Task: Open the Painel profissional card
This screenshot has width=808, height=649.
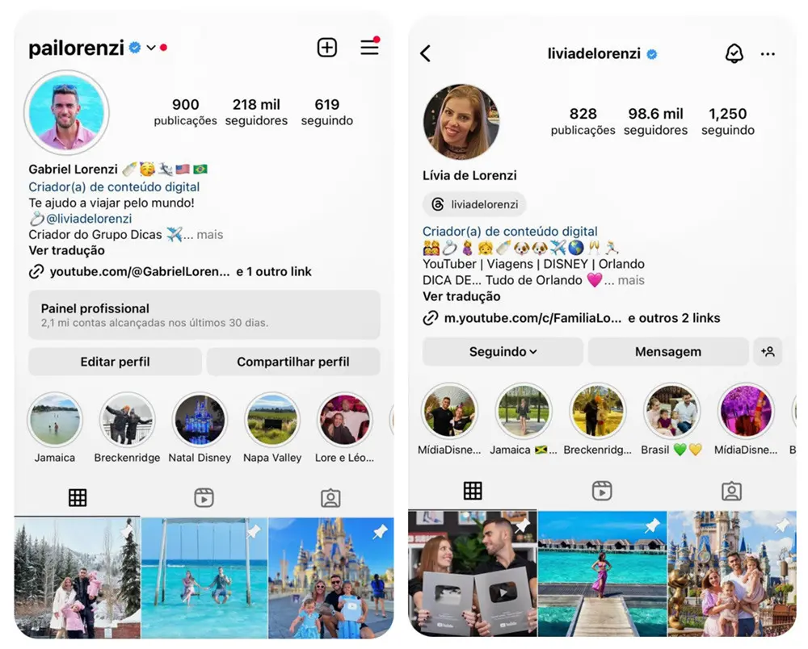Action: pos(204,315)
